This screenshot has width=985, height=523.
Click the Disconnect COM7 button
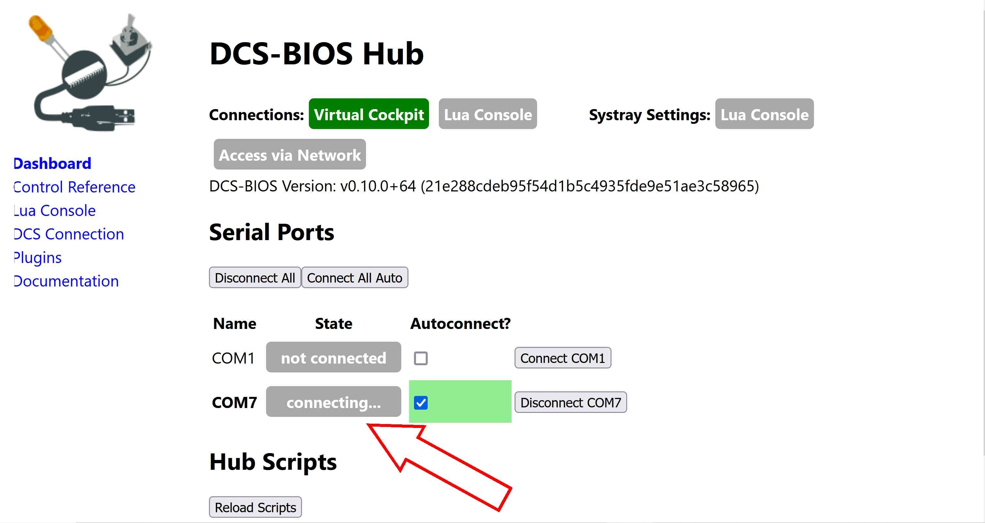pyautogui.click(x=570, y=402)
